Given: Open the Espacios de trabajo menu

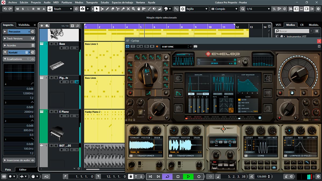Looking at the screenshot, I should 122,2.
